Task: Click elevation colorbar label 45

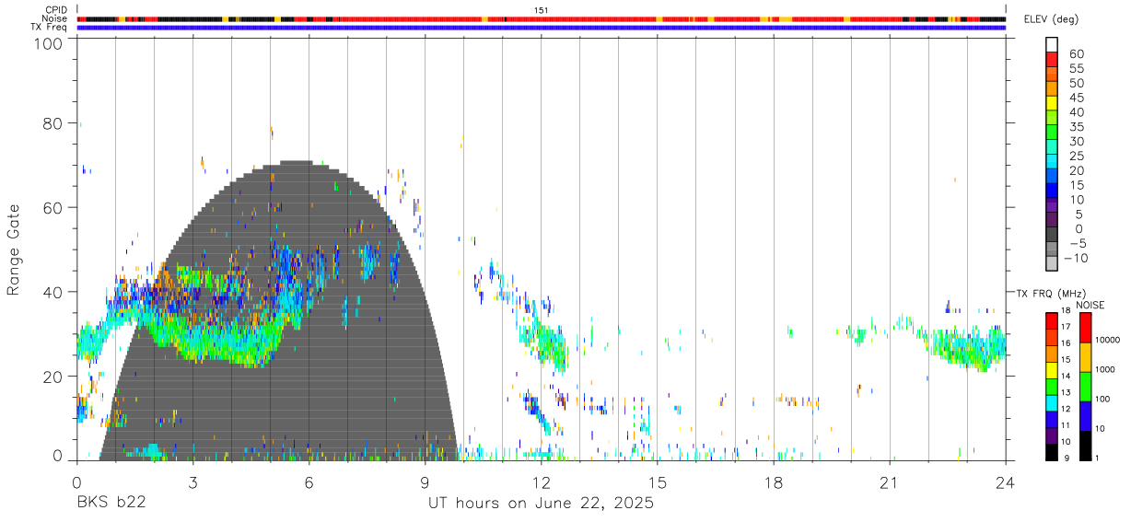Action: pos(1076,98)
